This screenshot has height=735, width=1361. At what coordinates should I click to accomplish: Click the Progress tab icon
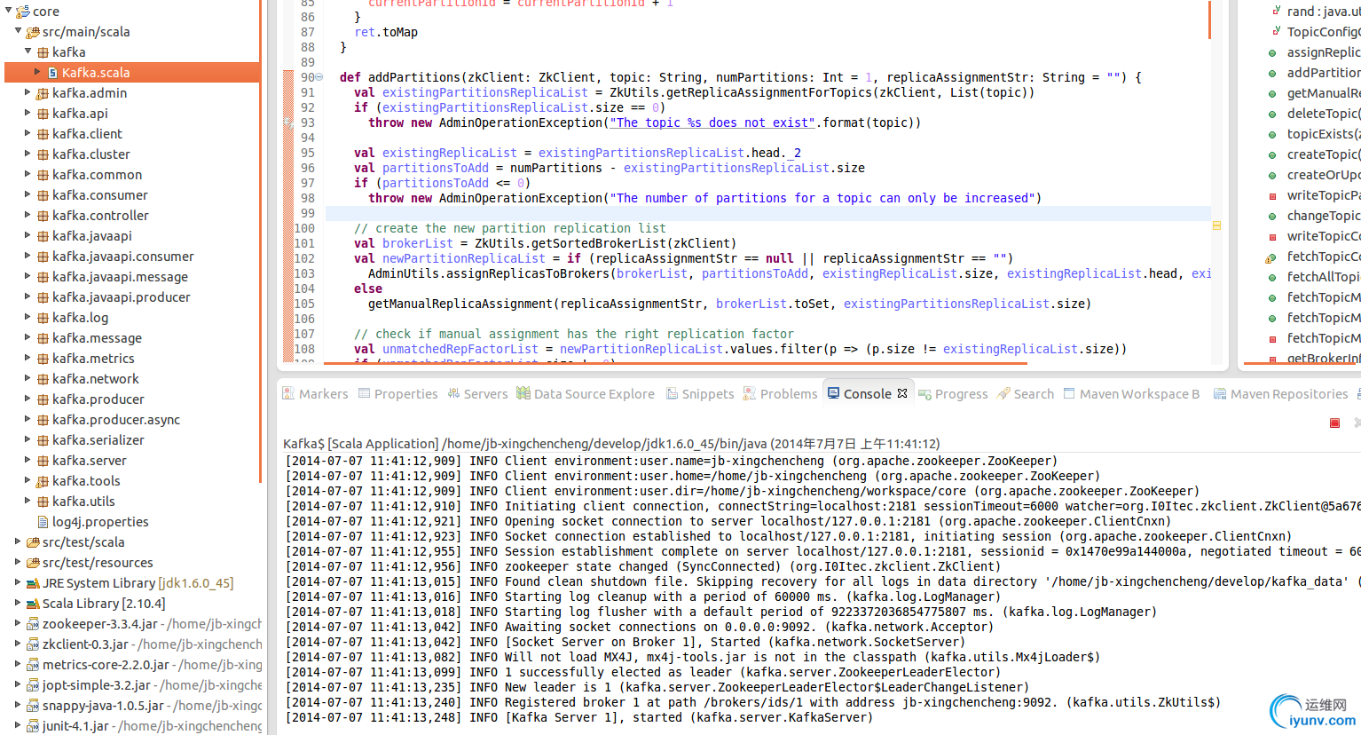tap(924, 393)
